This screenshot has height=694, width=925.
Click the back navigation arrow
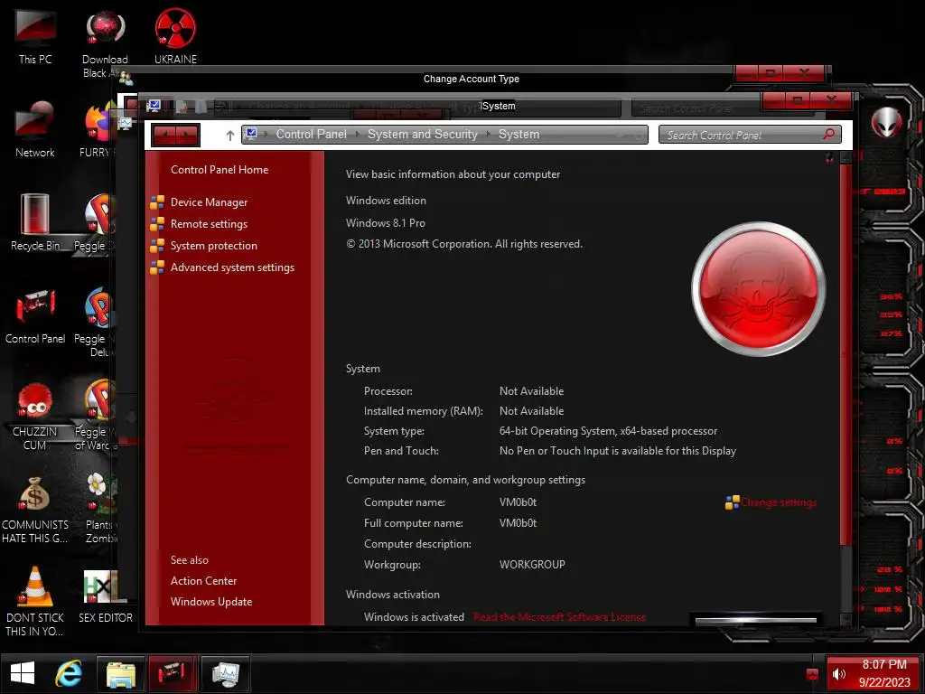tap(164, 136)
